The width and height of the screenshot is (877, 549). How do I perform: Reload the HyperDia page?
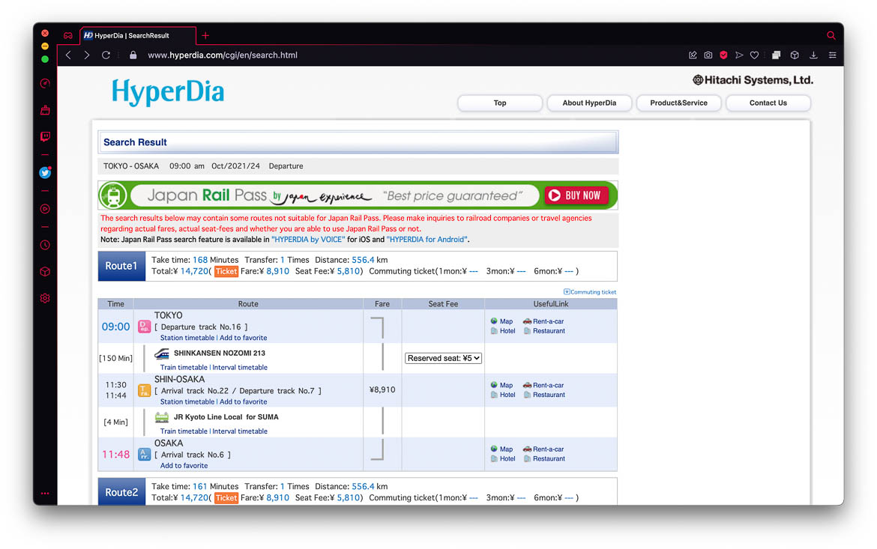[x=106, y=55]
